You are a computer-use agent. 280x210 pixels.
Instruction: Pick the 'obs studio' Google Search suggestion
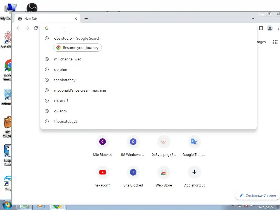(148, 38)
